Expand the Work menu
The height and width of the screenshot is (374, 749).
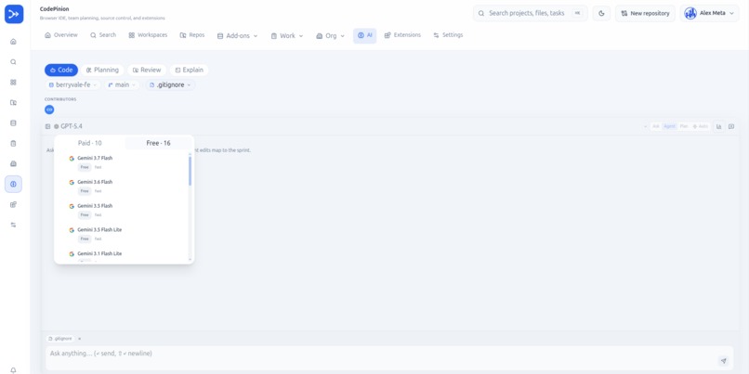pyautogui.click(x=287, y=36)
